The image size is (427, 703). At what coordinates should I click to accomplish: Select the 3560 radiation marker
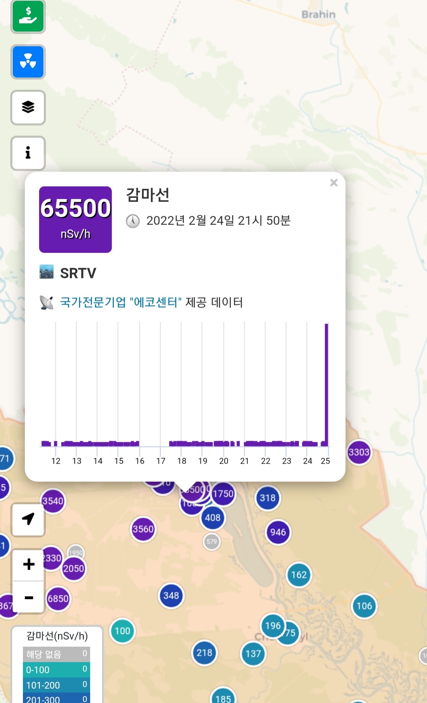tap(143, 529)
